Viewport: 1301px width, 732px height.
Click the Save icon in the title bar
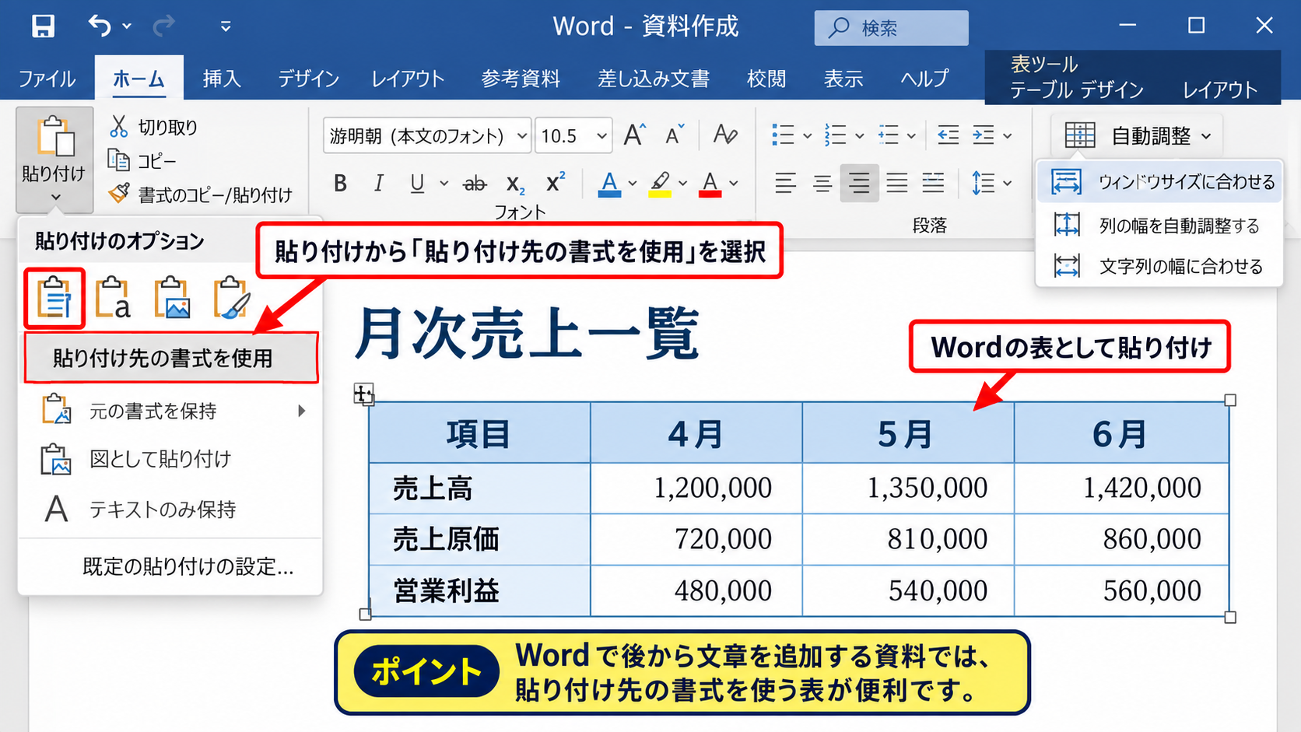[44, 26]
